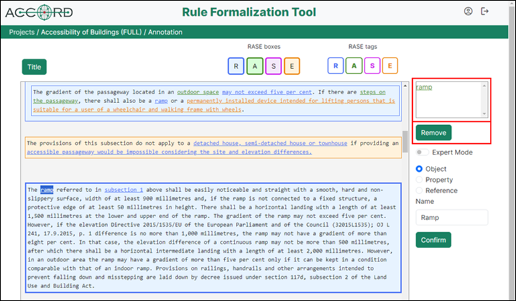Select the Reference radio button
Screen dimensions: 516x301
click(420, 191)
